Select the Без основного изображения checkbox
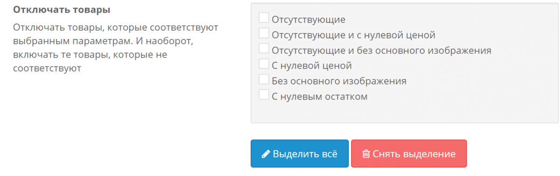 point(264,79)
